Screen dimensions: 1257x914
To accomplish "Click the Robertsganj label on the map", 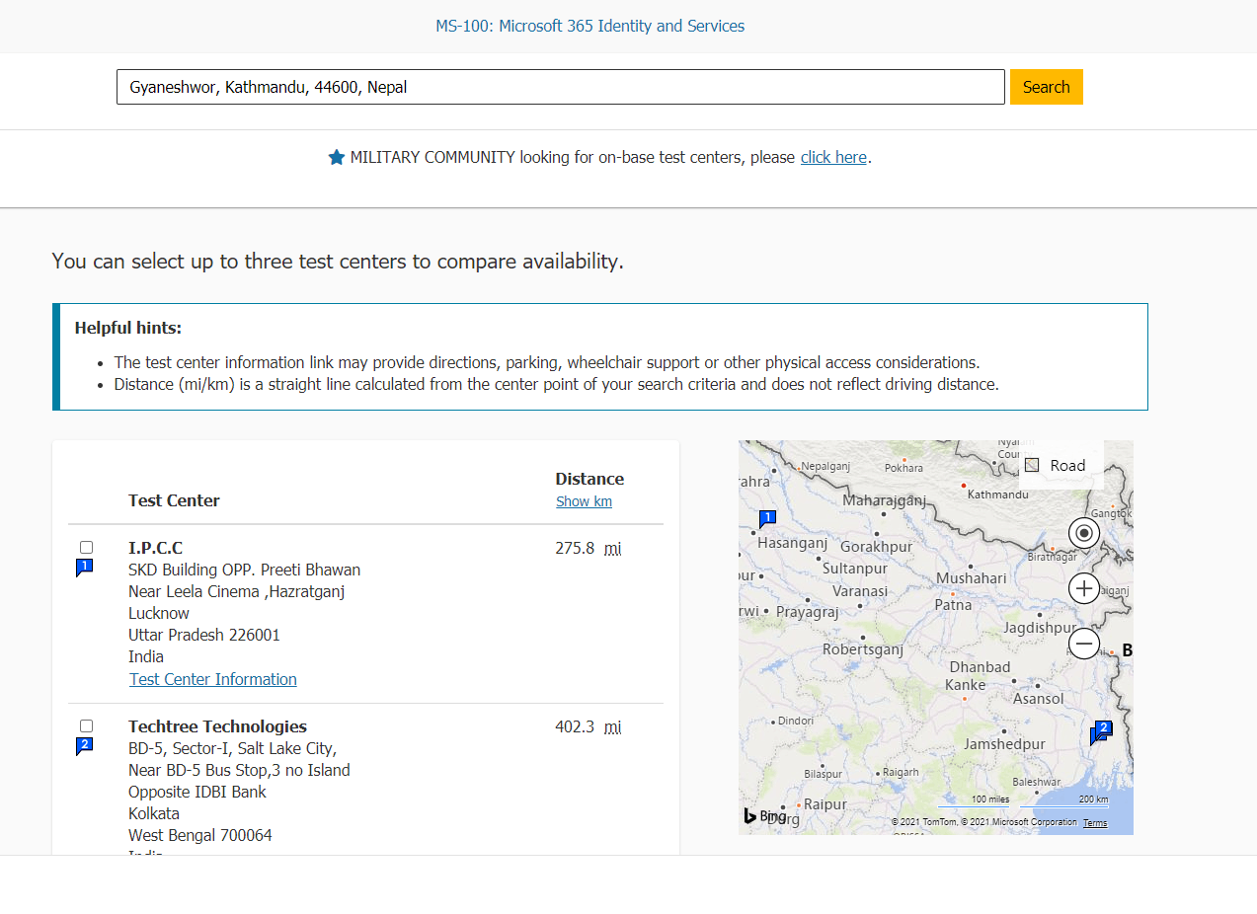I will (x=863, y=649).
